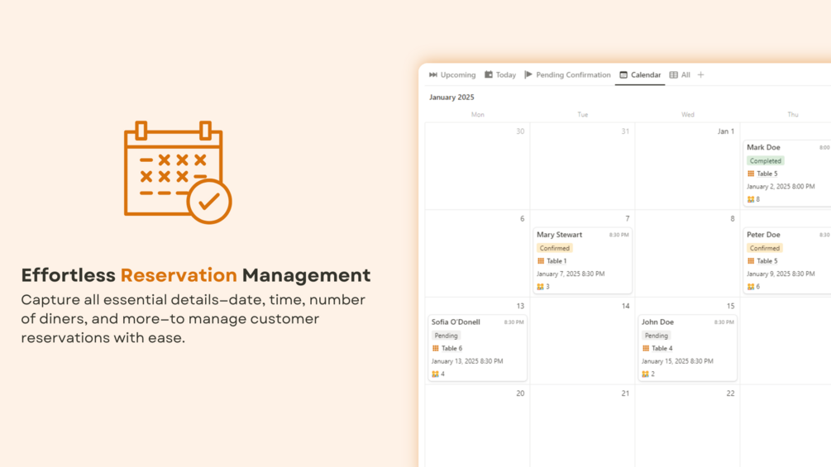This screenshot has width=831, height=467.
Task: Click the Confirmed tag on Peter Doe's card
Action: pos(765,248)
